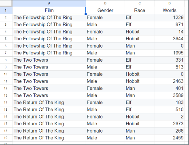Click the Film header cell
The width and height of the screenshot is (189, 145).
tap(49, 10)
